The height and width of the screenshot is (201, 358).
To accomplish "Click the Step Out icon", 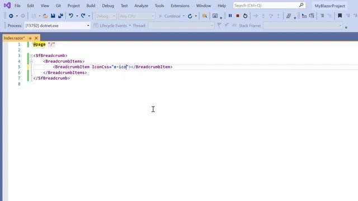I will click(279, 16).
